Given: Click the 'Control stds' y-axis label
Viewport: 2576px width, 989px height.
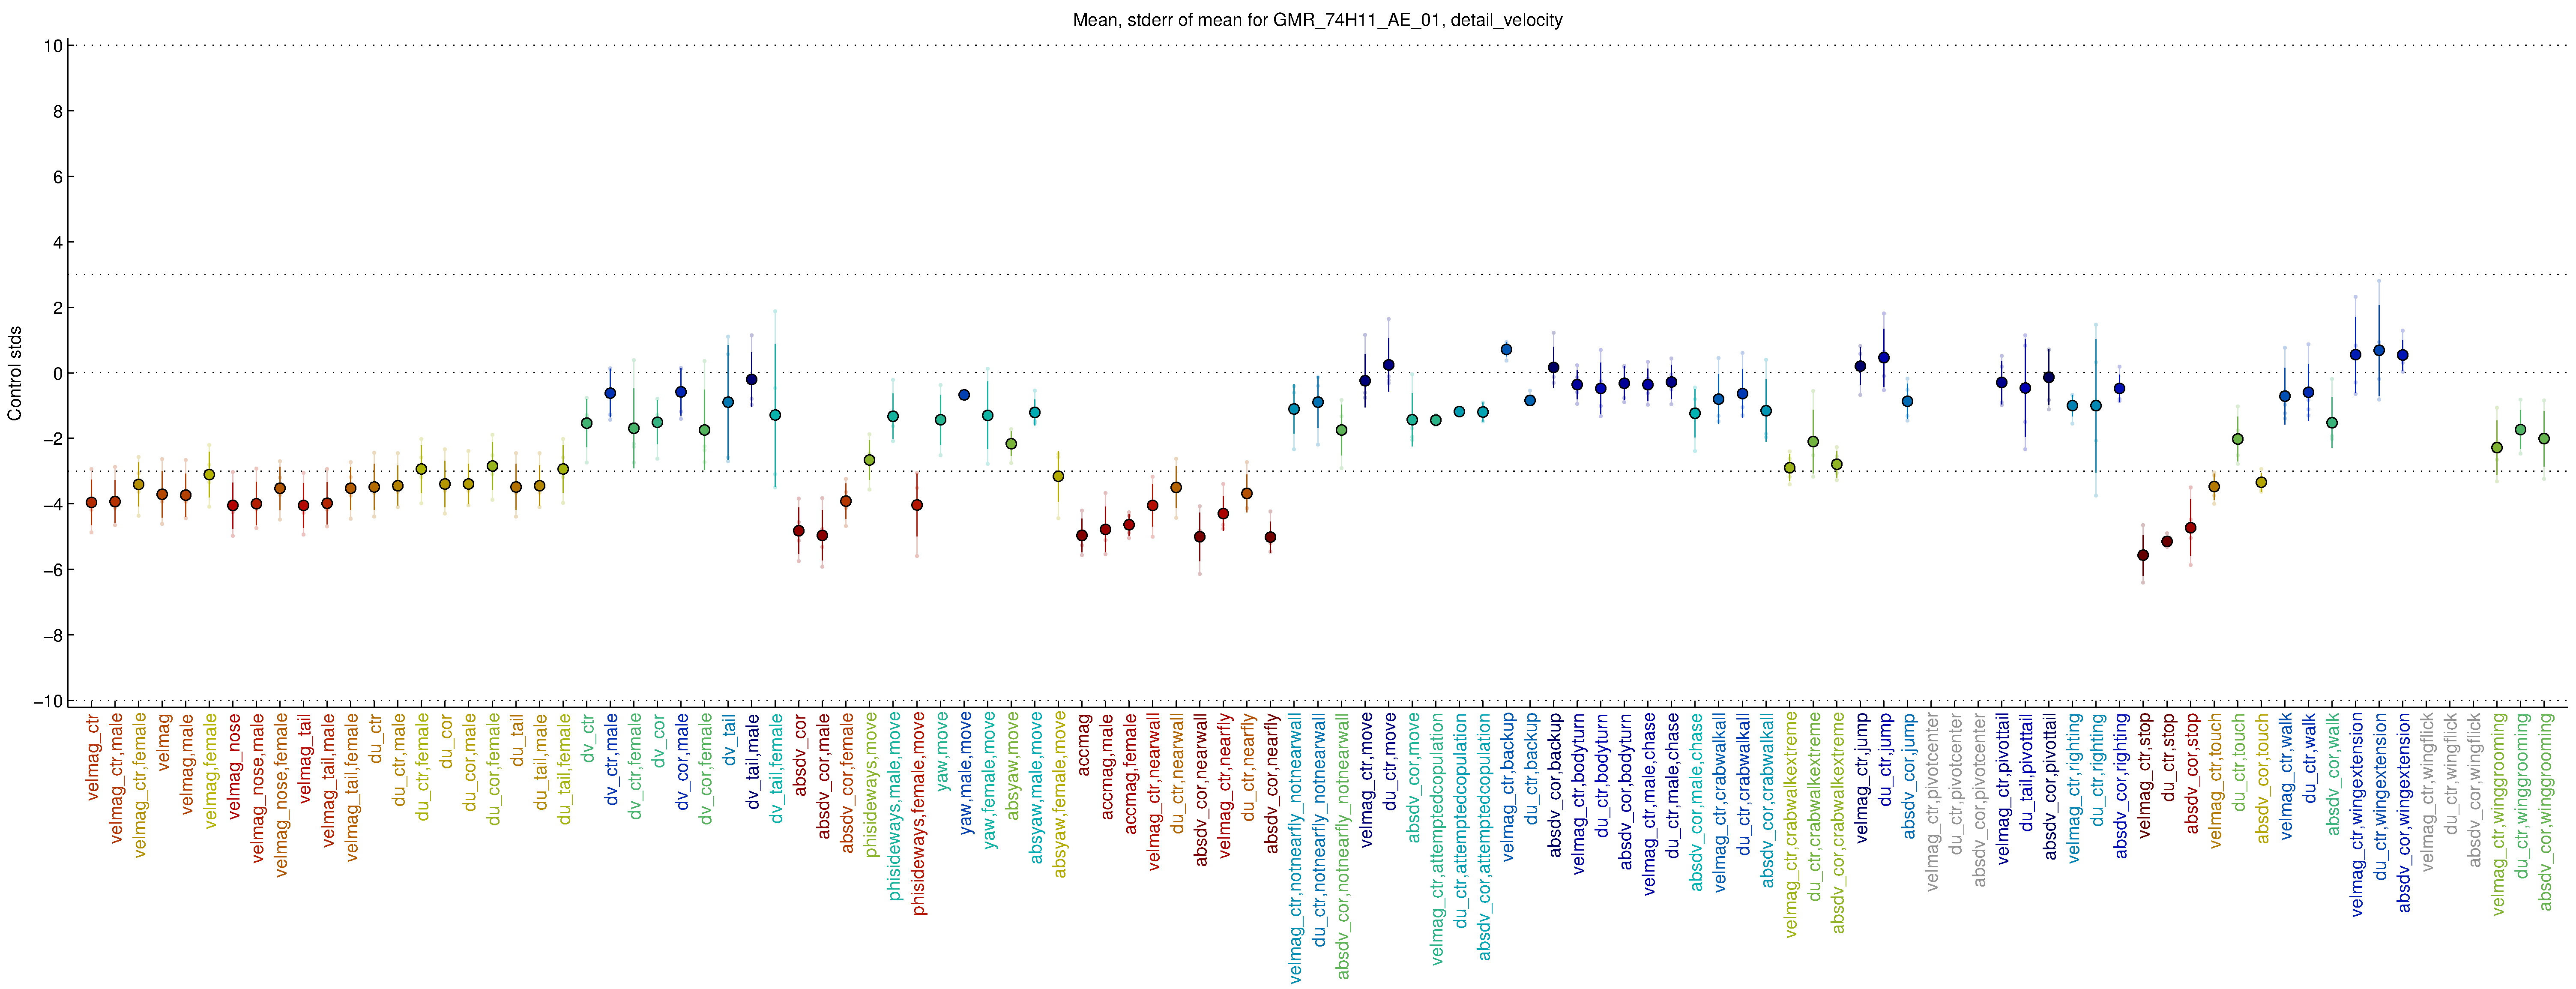Looking at the screenshot, I should point(15,373).
